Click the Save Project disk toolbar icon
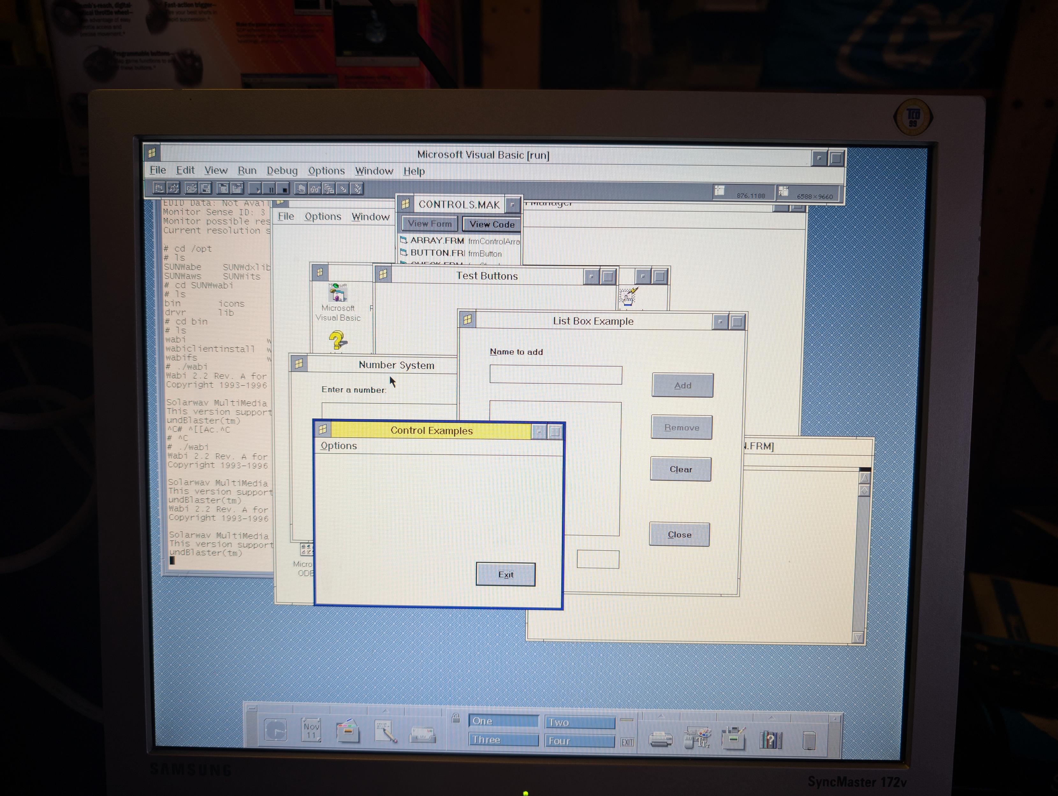Screen dimensions: 1058x796 pos(205,188)
